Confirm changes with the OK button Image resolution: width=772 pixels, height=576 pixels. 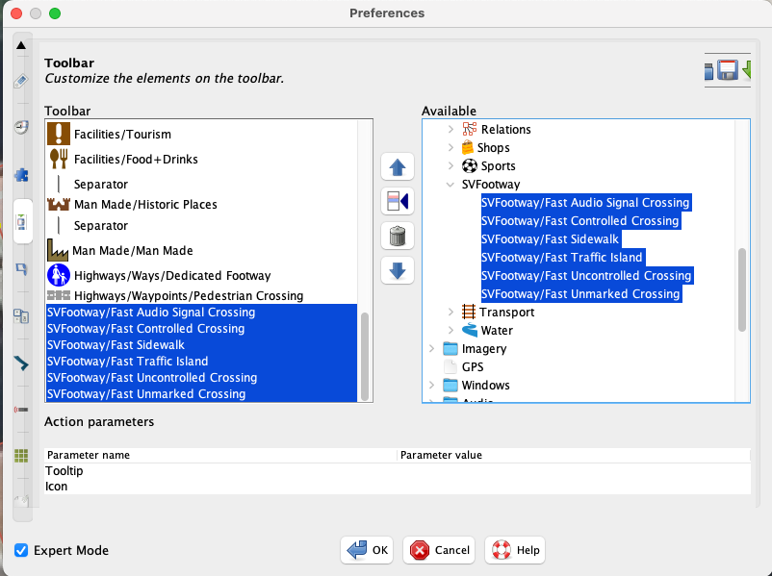tap(366, 549)
